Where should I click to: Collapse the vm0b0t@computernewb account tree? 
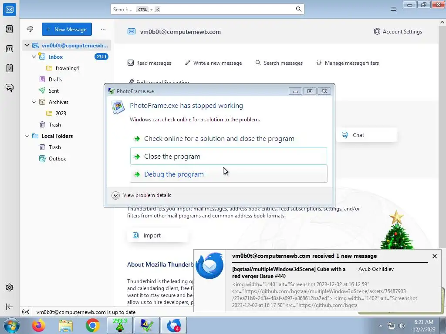[27, 45]
